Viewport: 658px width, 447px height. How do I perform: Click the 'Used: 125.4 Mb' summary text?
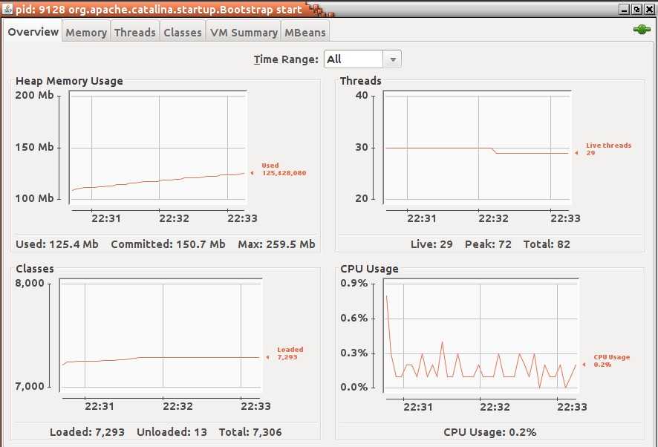(57, 244)
